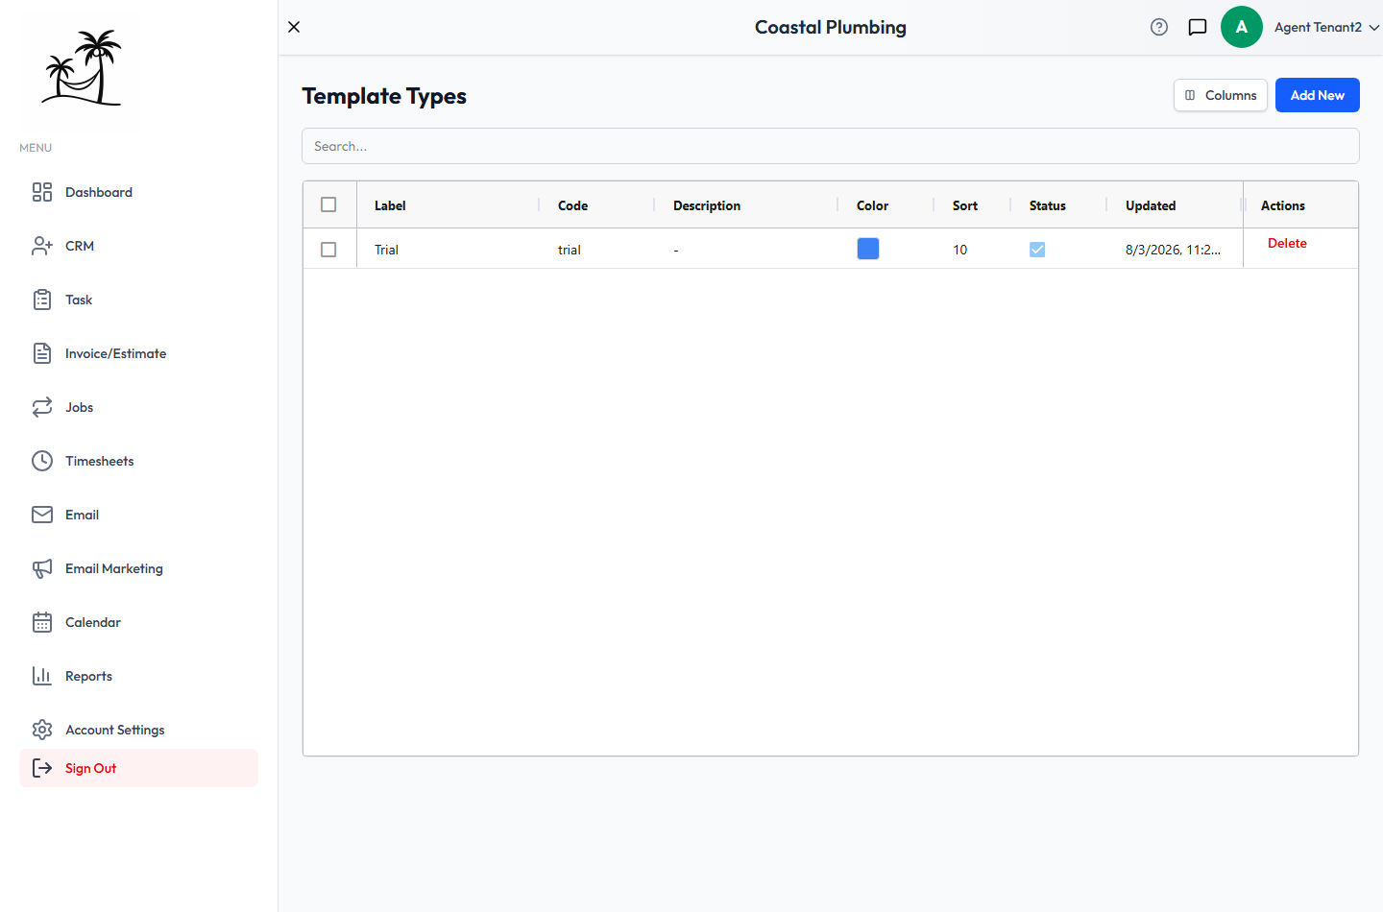Go to CRM menu item

(x=138, y=246)
